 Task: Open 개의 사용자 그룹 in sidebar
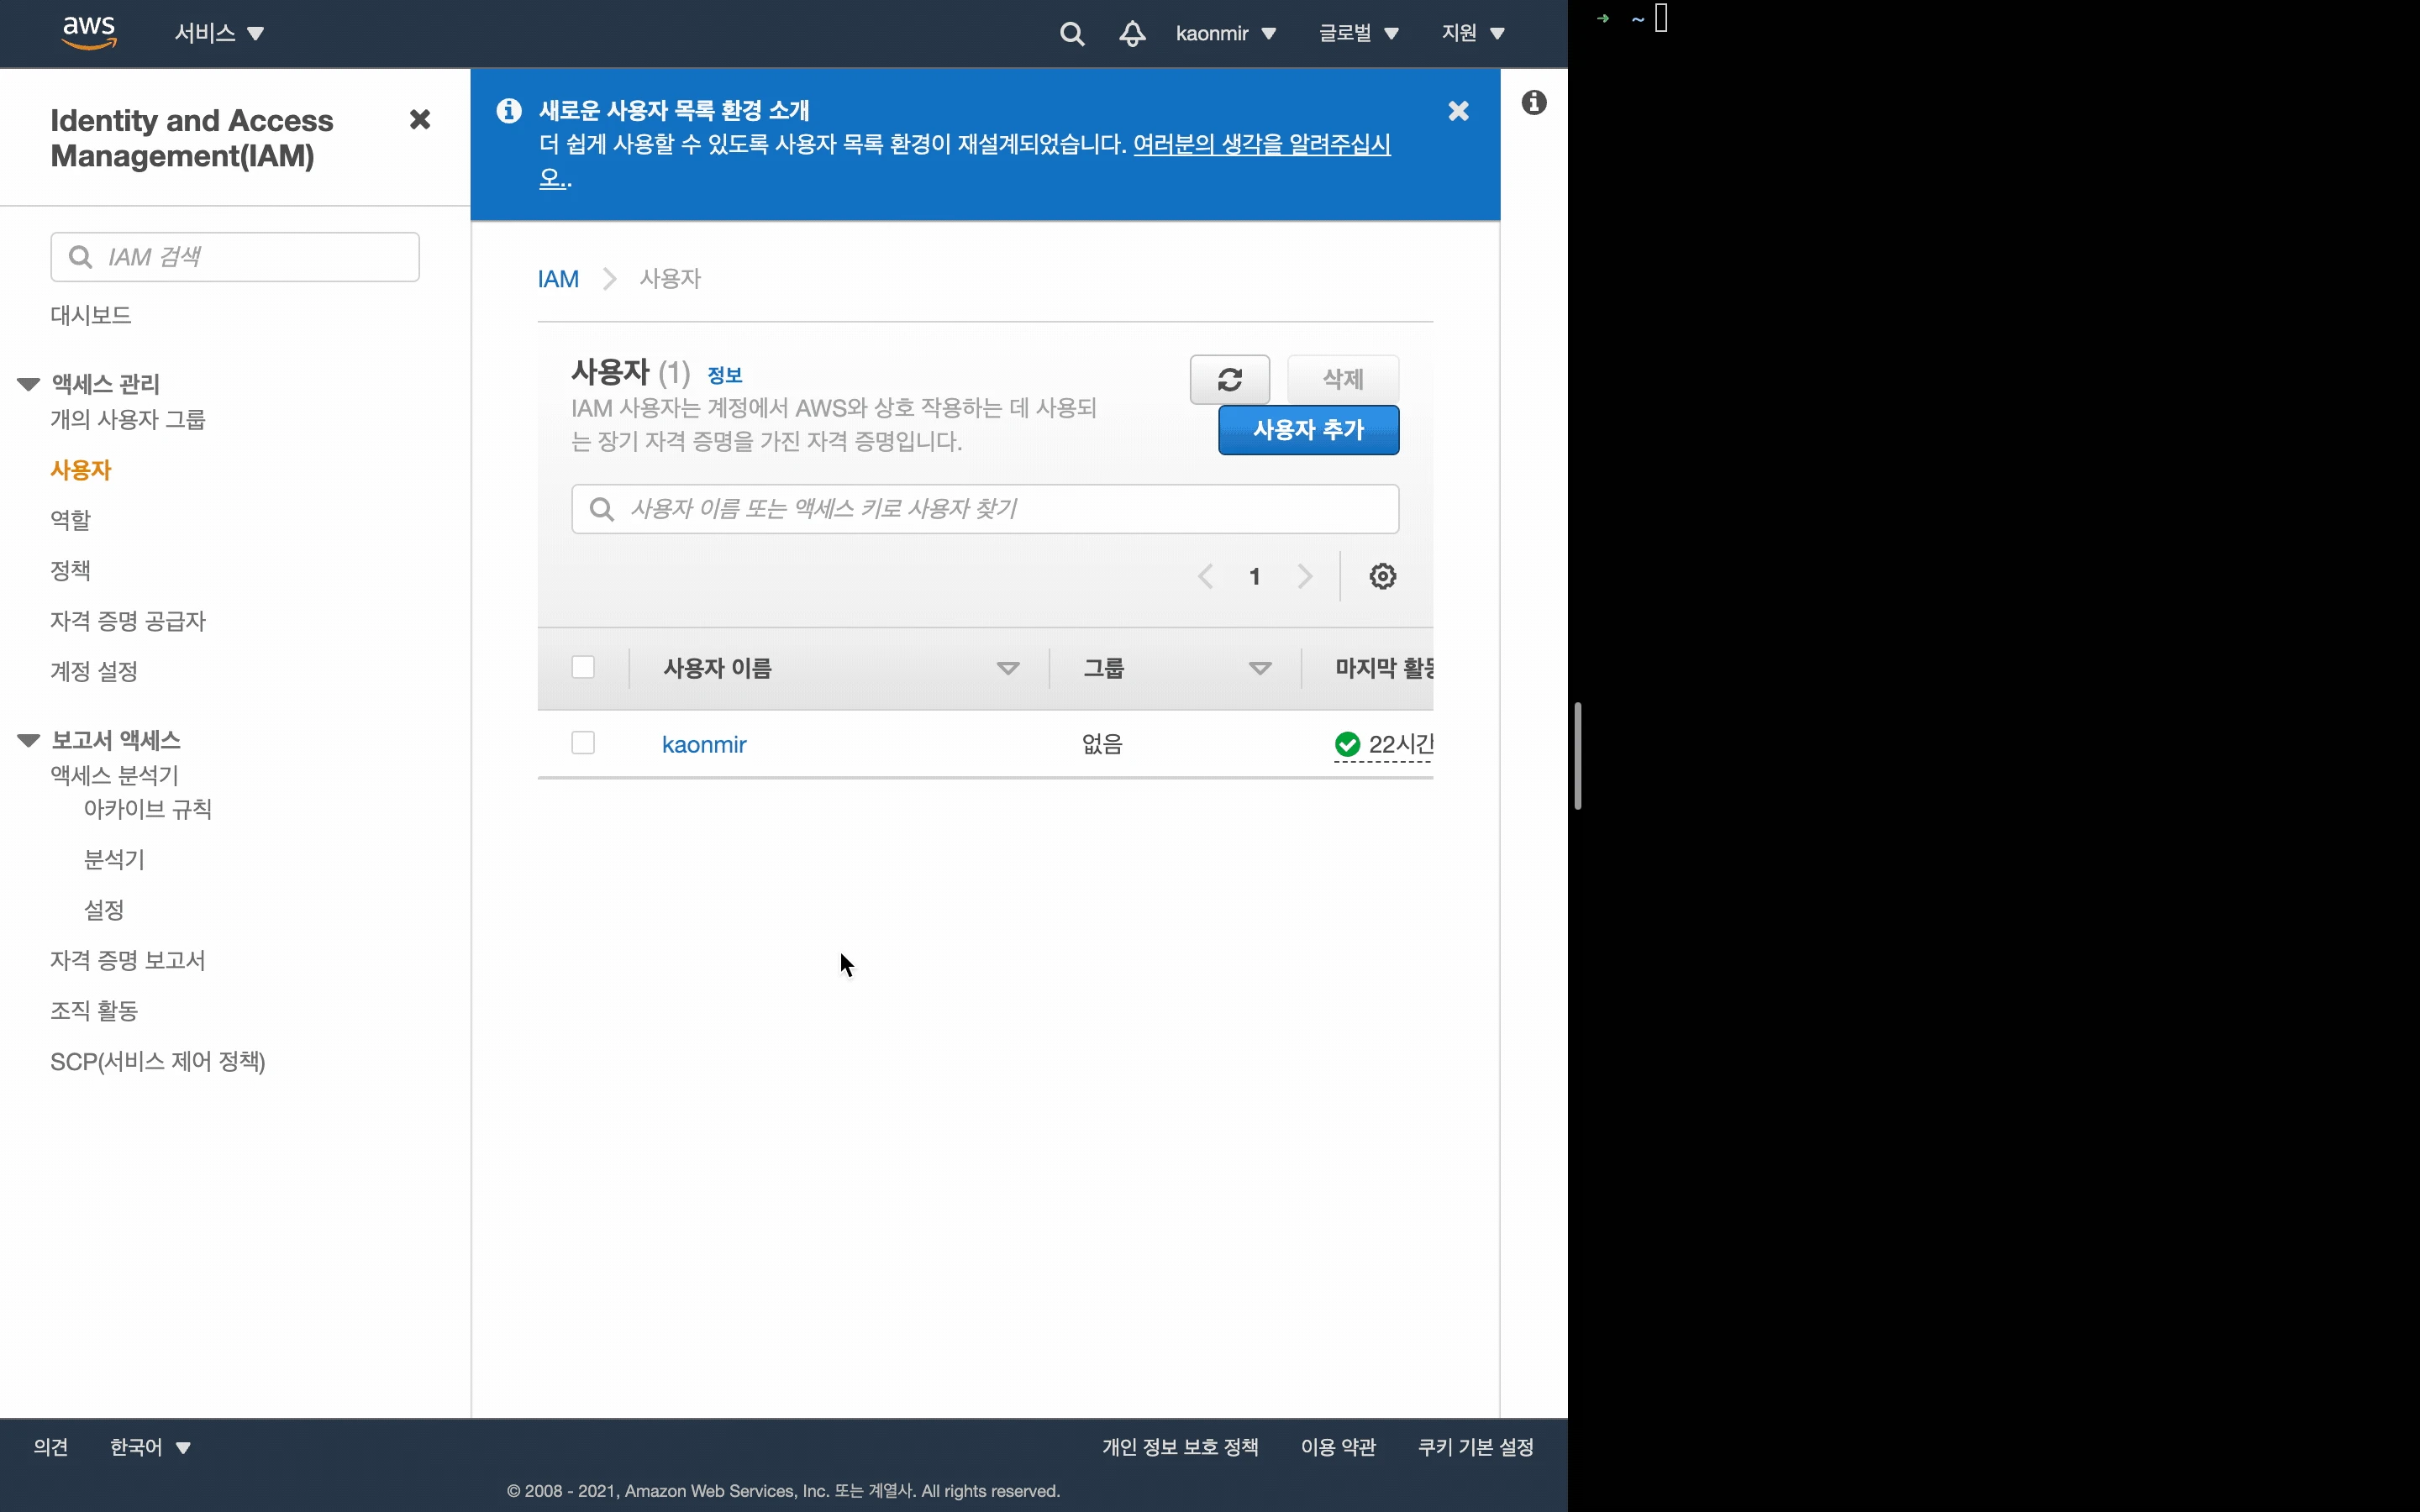click(128, 419)
